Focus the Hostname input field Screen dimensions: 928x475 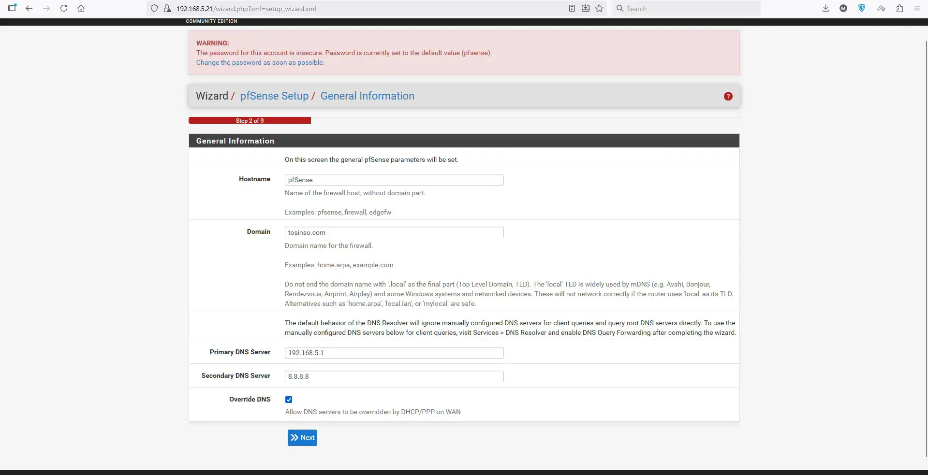point(394,180)
